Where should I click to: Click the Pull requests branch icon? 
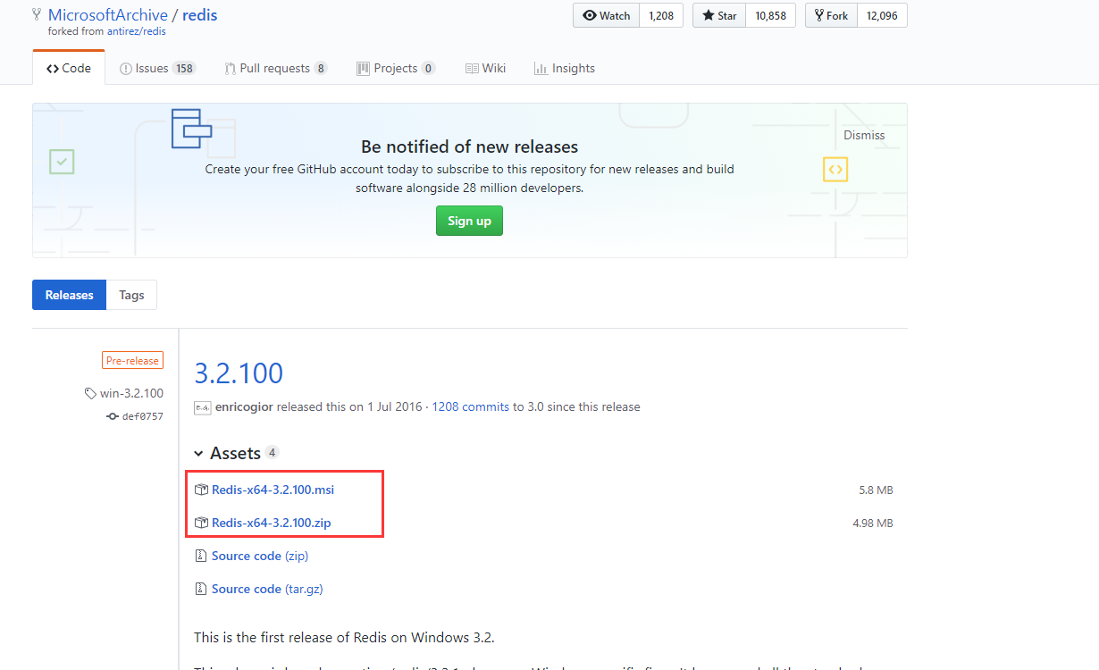coord(231,69)
